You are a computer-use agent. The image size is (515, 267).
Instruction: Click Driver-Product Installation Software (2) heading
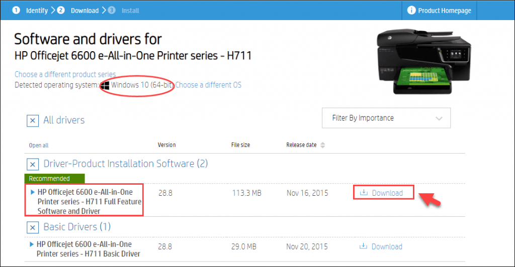coord(126,164)
